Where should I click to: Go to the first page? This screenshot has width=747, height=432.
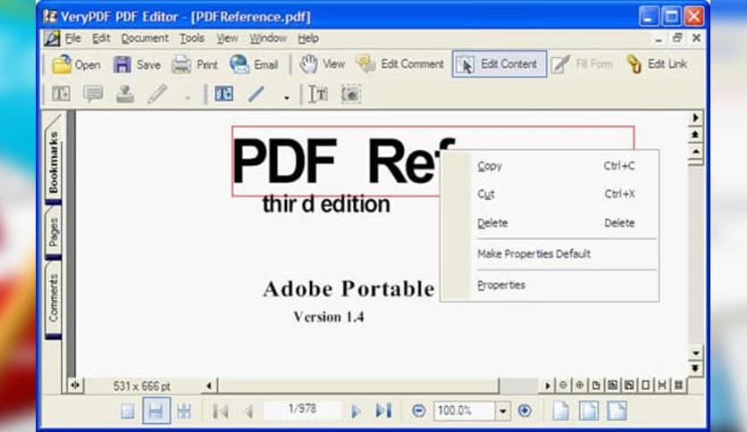[221, 411]
